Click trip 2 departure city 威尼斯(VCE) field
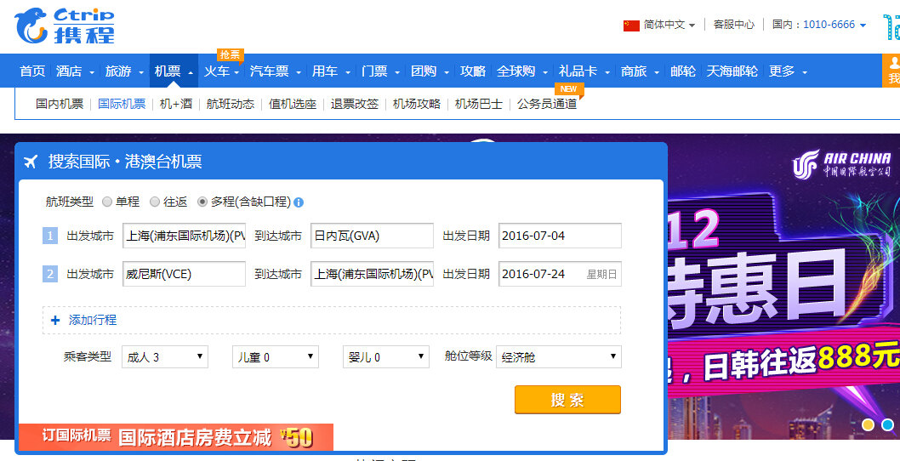 [185, 274]
